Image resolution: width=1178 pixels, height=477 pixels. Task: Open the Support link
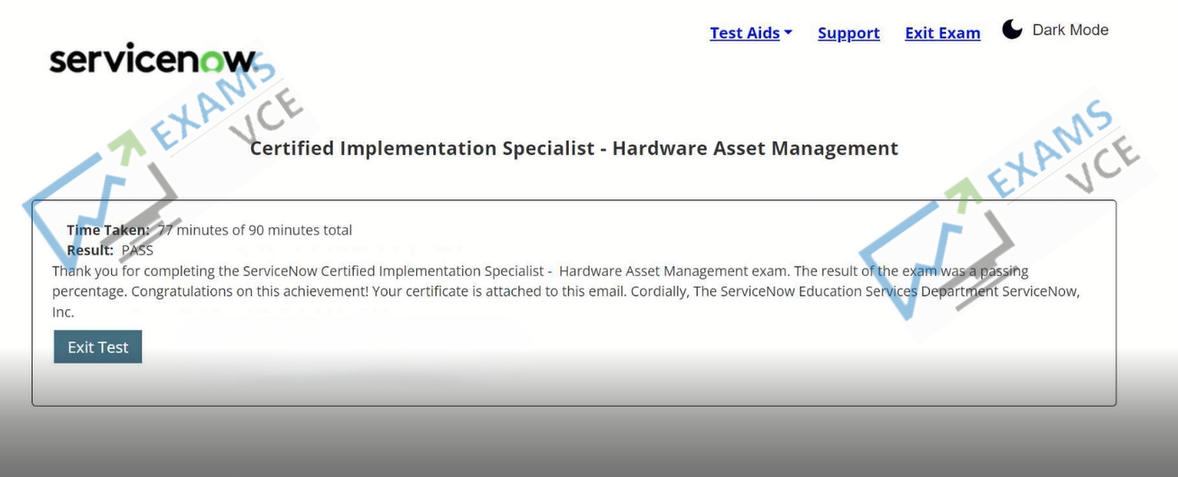(849, 32)
